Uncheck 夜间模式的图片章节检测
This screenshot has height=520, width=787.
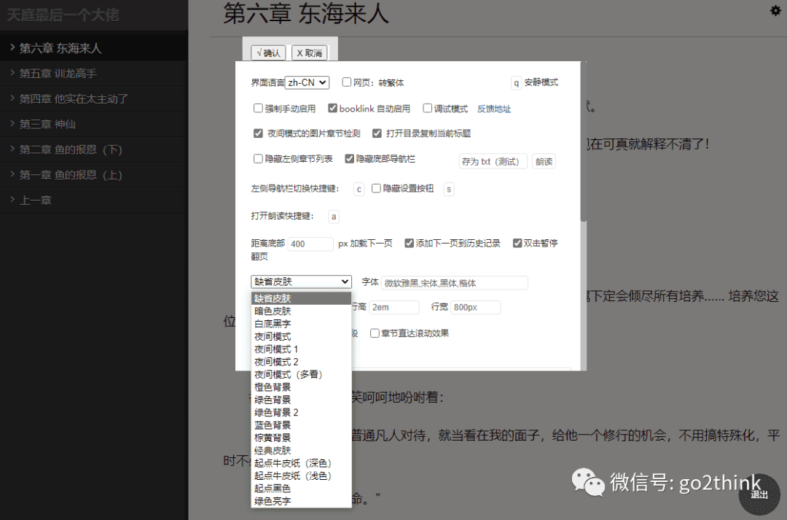[x=258, y=133]
